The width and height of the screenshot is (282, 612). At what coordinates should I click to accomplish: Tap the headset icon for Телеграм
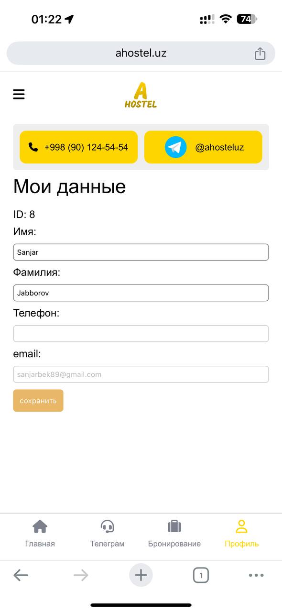pos(108,526)
